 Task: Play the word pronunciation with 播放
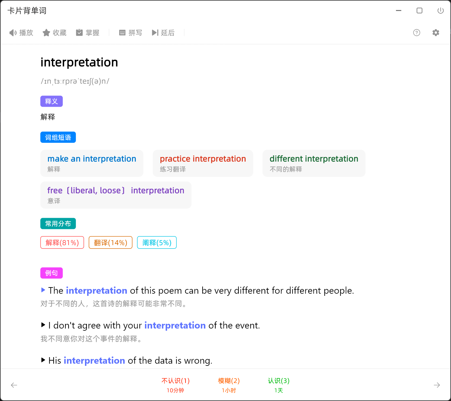point(21,33)
